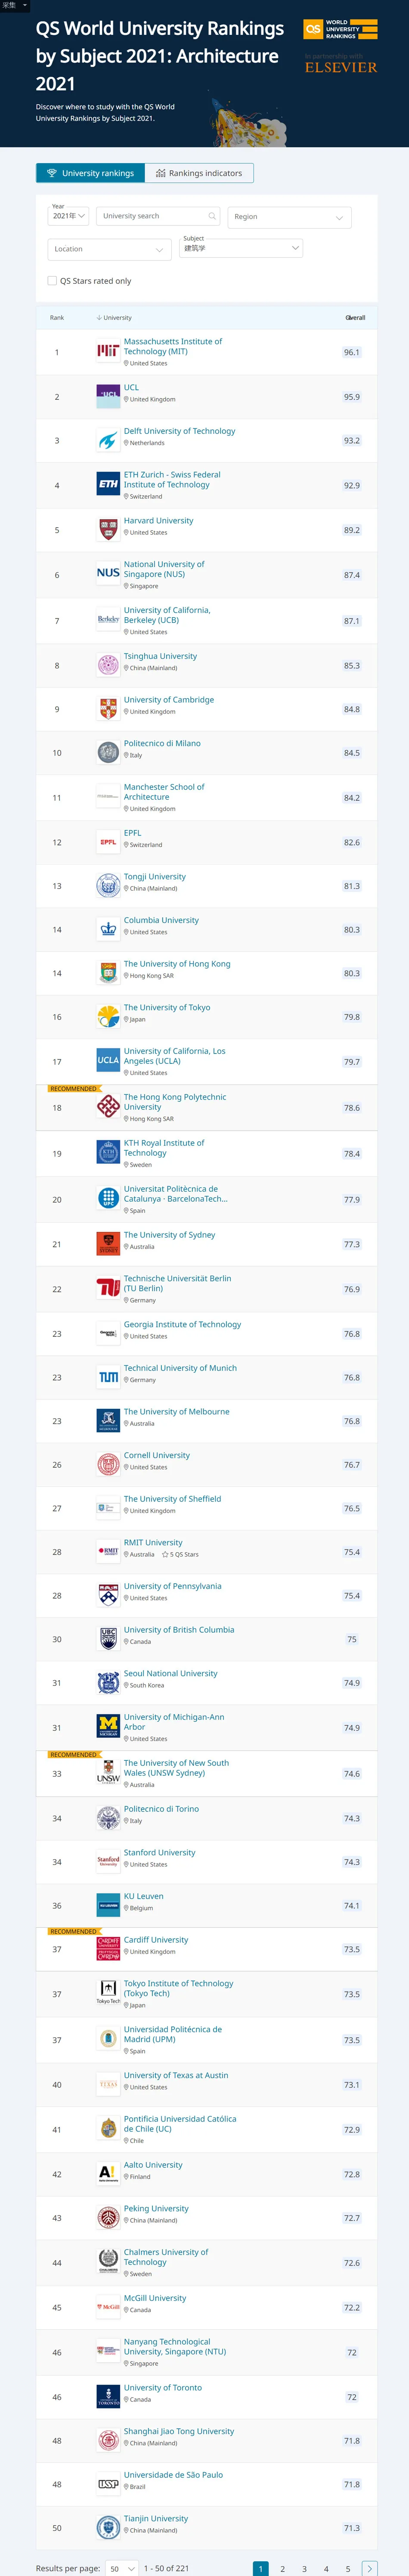Expand the Location dropdown
Image resolution: width=409 pixels, height=2576 pixels.
pyautogui.click(x=109, y=249)
